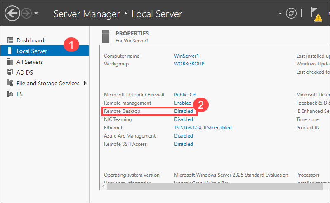This screenshot has width=330, height=203.
Task: Expand File and Storage Services arrow
Action: click(x=85, y=83)
